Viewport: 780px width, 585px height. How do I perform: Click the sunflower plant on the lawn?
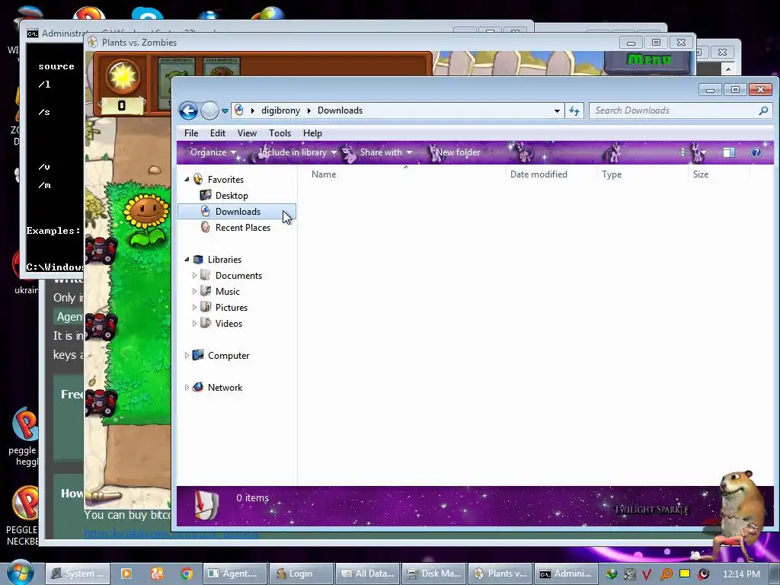click(145, 220)
